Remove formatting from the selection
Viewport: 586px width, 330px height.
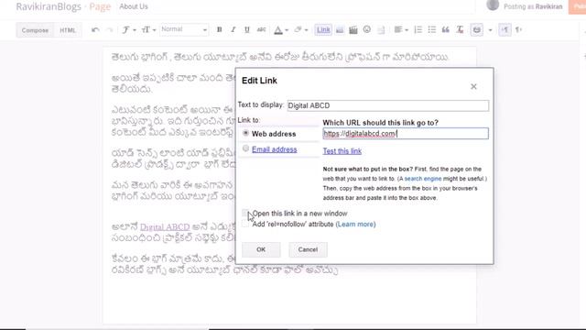click(x=460, y=30)
